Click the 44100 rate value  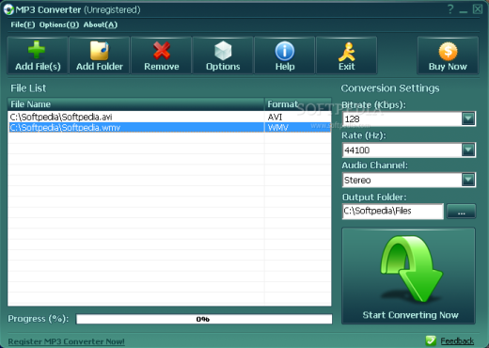357,150
